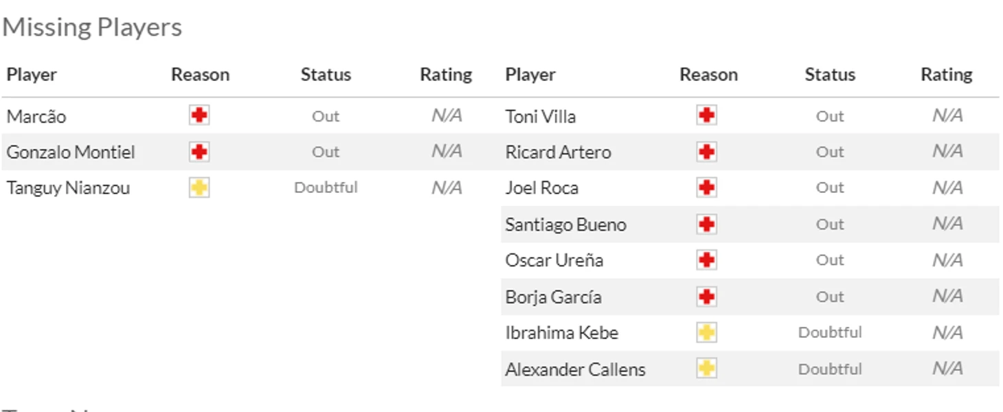Image resolution: width=1003 pixels, height=412 pixels.
Task: Select the Tanguy Nianzou player name
Action: click(x=68, y=187)
